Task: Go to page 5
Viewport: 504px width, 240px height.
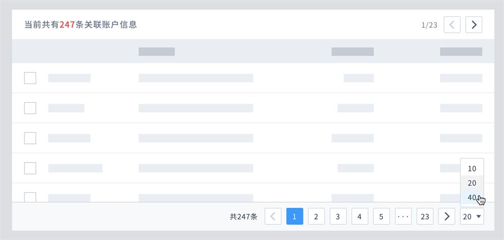Action: tap(381, 216)
